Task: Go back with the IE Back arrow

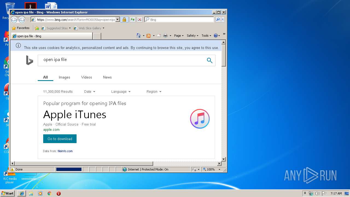Action: point(14,19)
